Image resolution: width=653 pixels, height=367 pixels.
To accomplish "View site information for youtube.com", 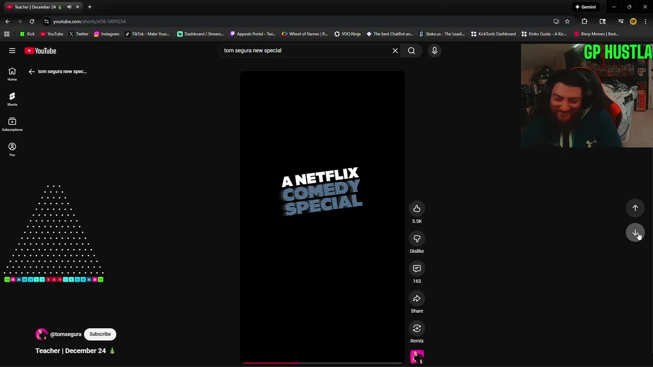I will 46,21.
